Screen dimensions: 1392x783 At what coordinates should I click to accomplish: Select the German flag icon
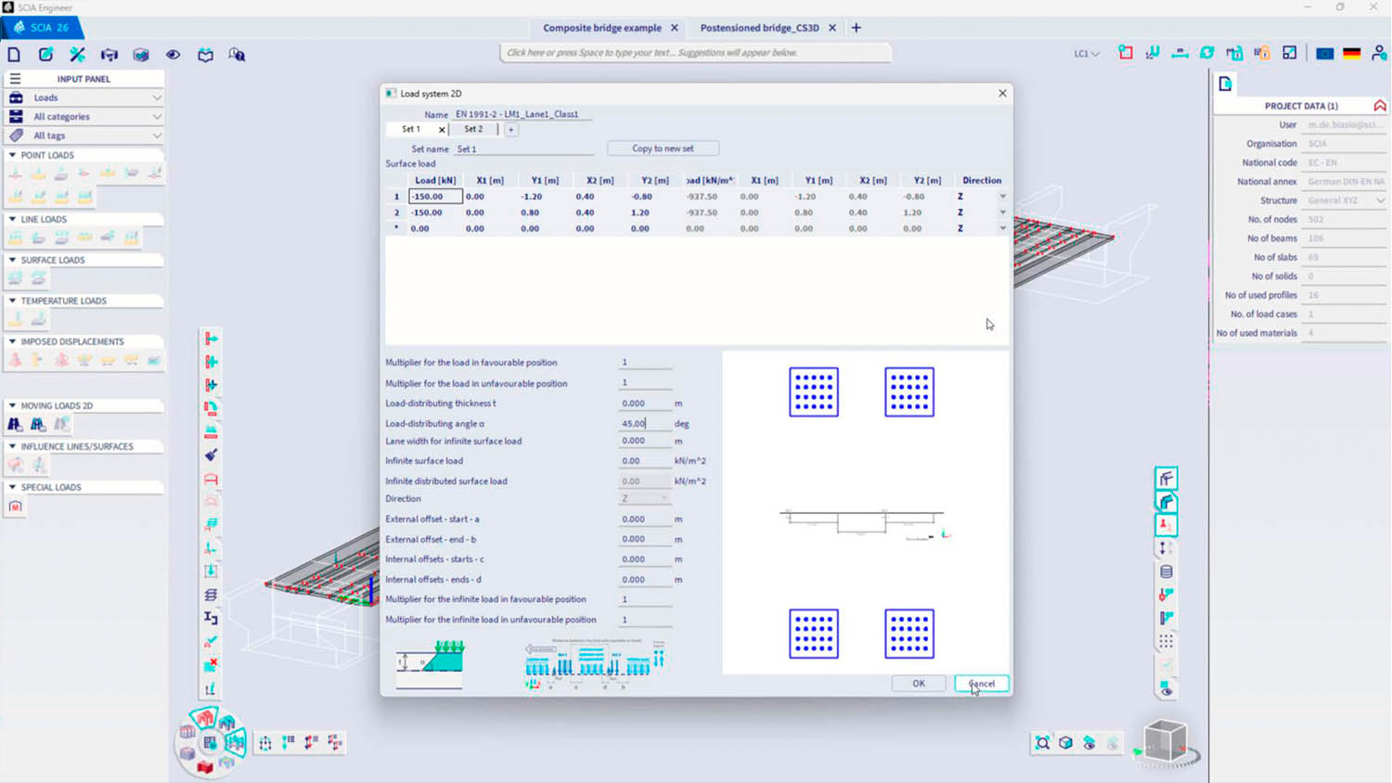point(1351,54)
